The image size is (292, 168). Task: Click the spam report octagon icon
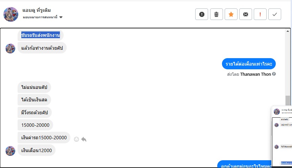click(x=202, y=14)
